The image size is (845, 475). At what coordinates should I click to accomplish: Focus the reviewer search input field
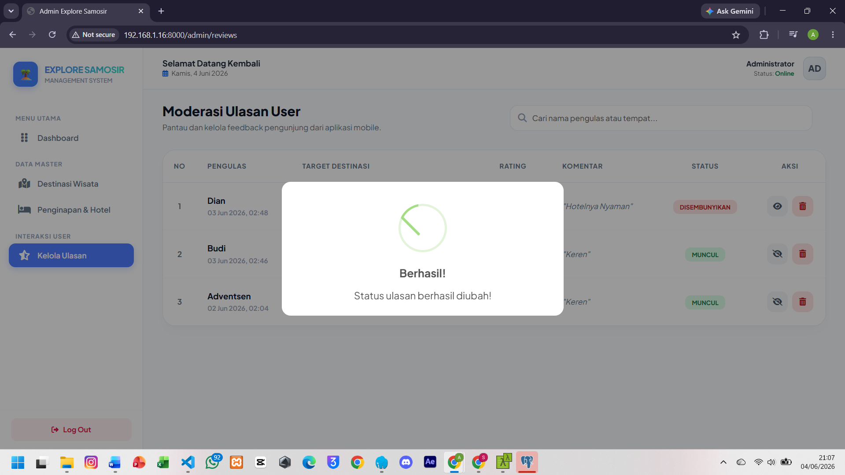pos(661,118)
